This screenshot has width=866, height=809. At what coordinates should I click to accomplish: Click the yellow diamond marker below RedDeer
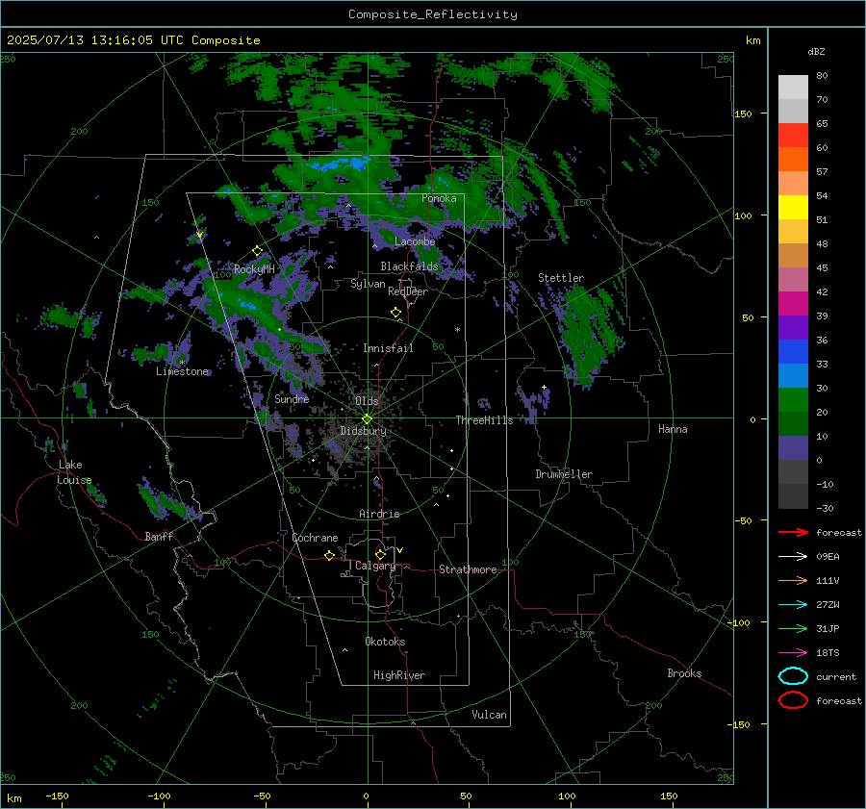coord(395,313)
